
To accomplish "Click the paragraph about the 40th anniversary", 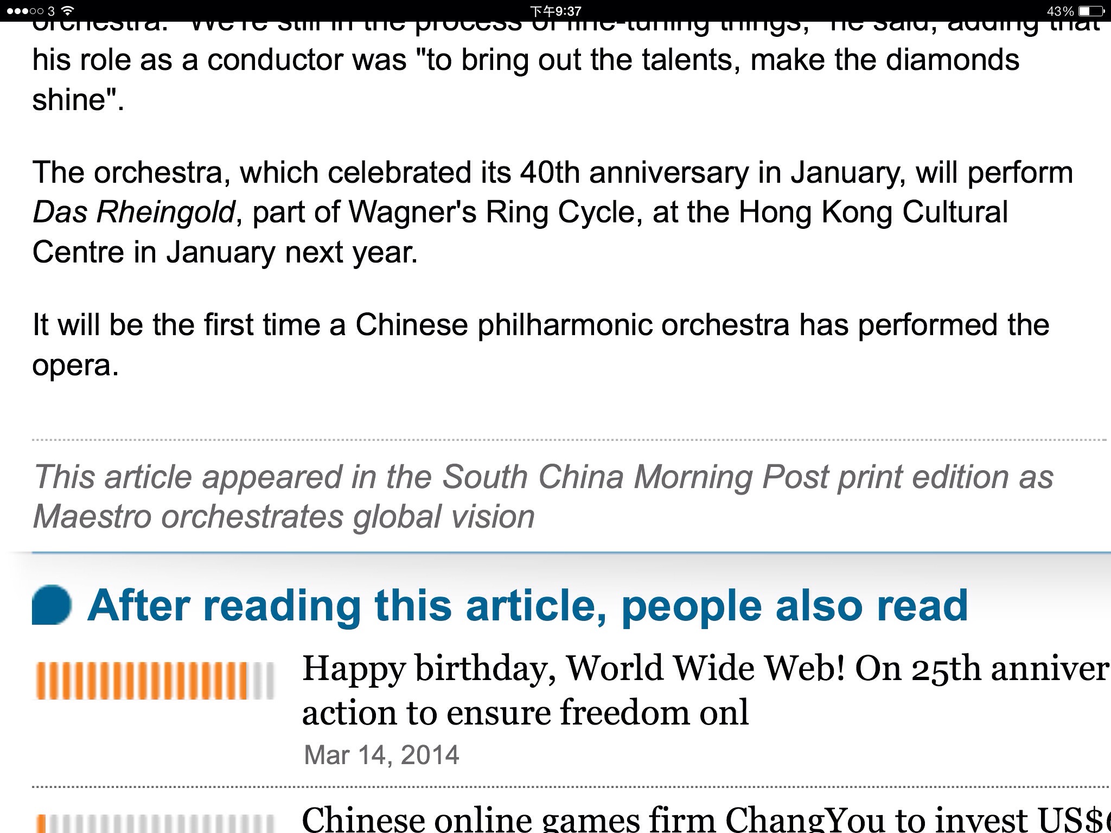I will (x=552, y=212).
